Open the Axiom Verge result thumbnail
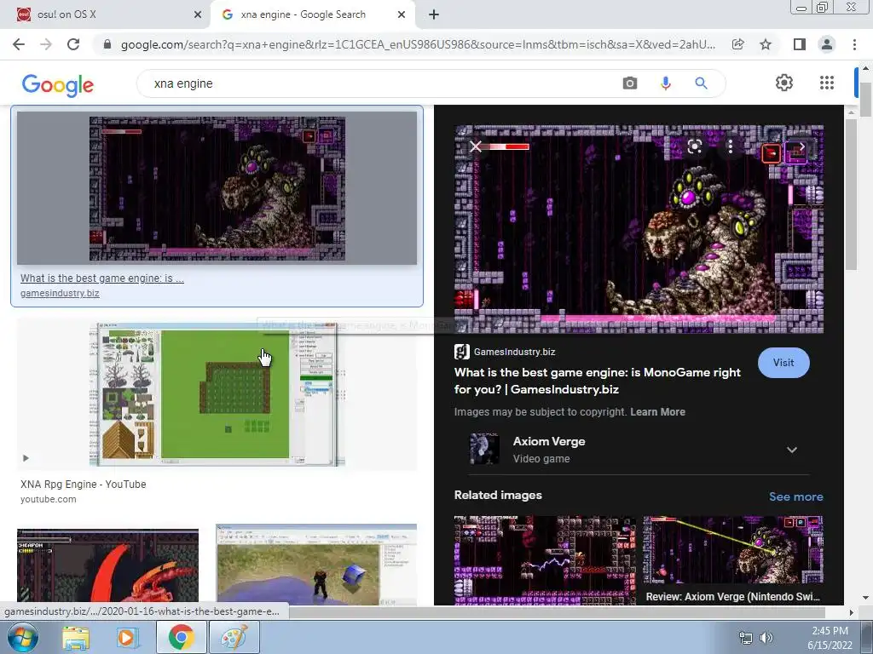 [x=217, y=188]
